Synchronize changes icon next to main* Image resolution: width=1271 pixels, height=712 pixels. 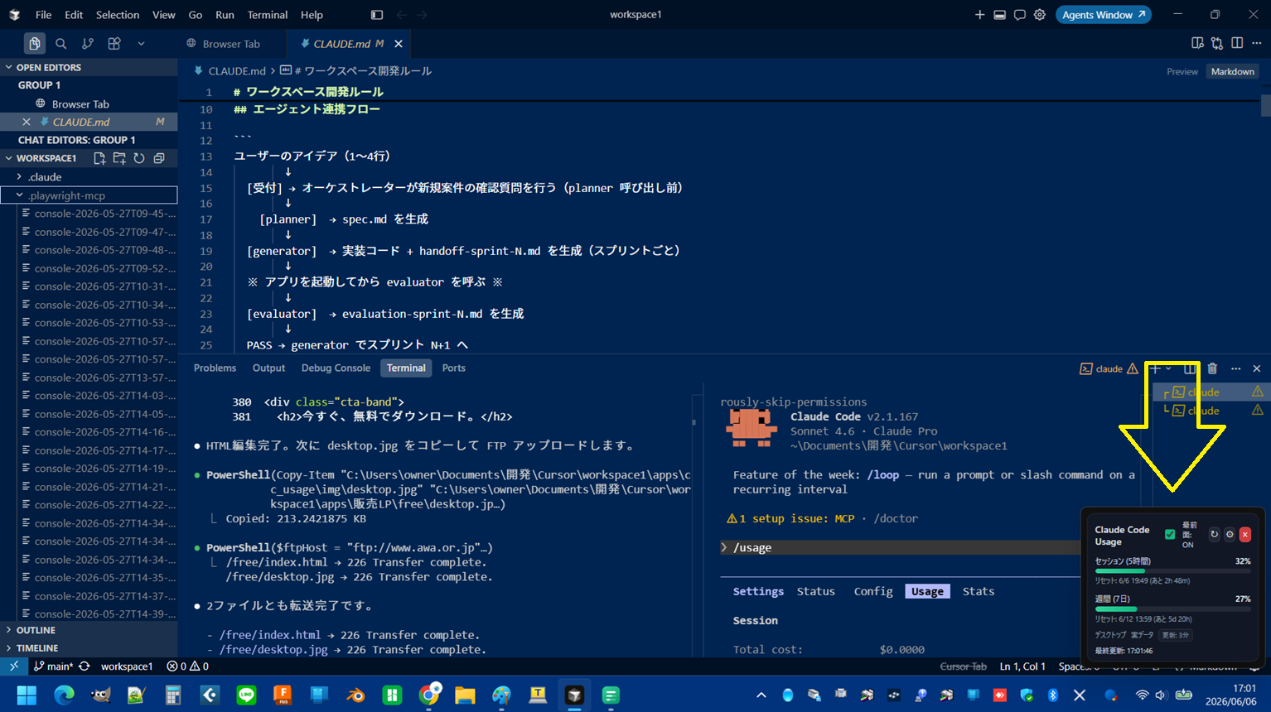click(85, 666)
